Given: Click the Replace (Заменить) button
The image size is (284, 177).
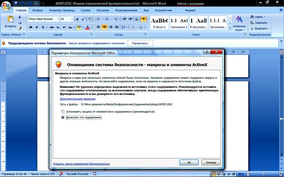Looking at the screenshot, I should click(x=259, y=23).
